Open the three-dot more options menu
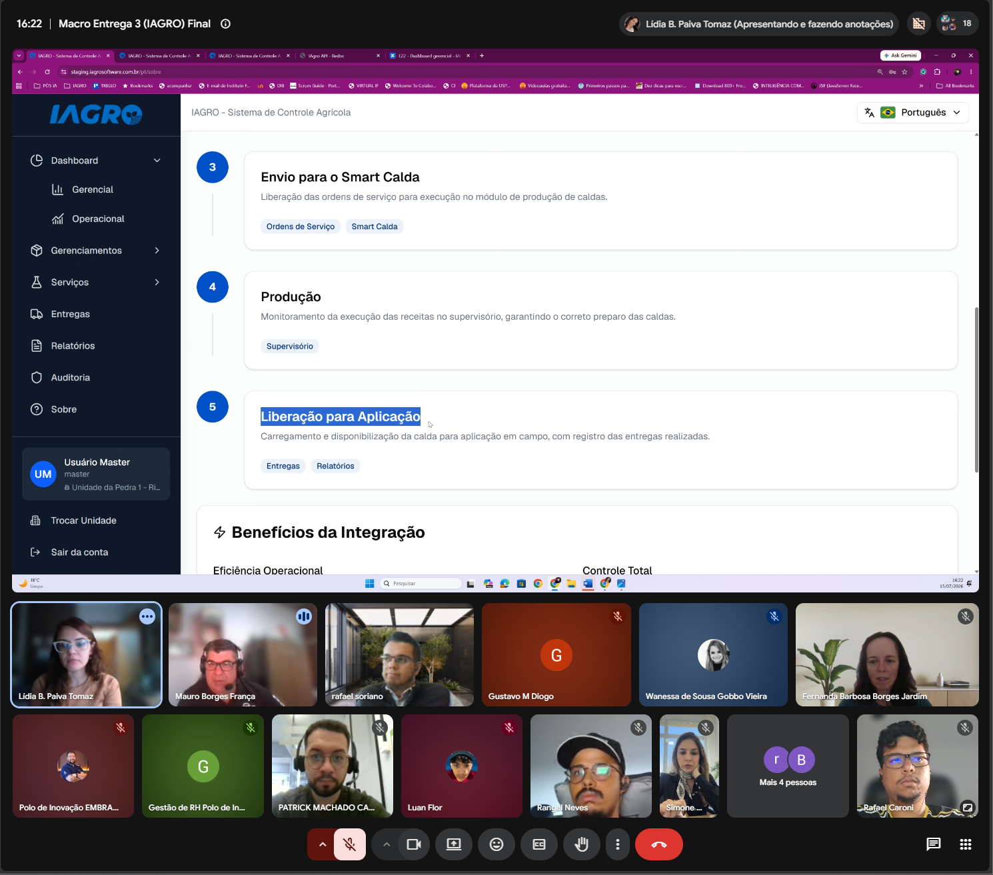This screenshot has width=993, height=875. point(618,844)
